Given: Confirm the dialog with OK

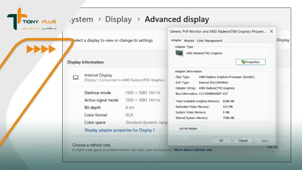Looking at the screenshot, I should click(221, 141).
